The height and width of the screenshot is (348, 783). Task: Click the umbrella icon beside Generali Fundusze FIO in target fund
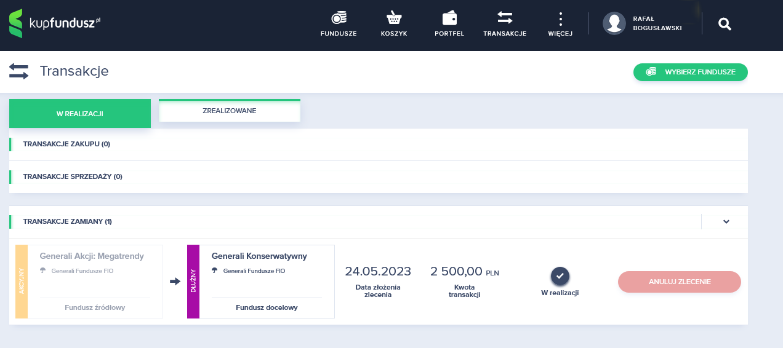[215, 271]
